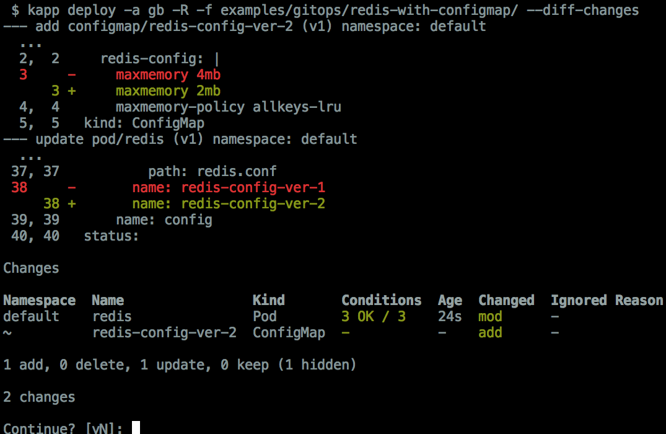Click 'default' namespace cell

[x=31, y=317]
